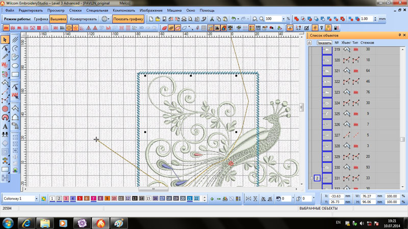
Task: Click the Zoom magnifier icon beside 100
Action: 262,19
